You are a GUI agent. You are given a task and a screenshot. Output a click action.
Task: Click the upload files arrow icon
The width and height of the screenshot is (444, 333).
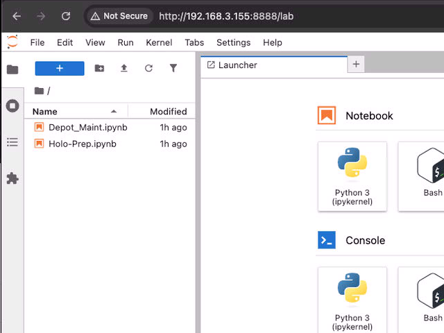click(124, 68)
